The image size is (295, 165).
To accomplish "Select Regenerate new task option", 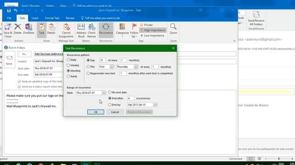I will [88, 73].
